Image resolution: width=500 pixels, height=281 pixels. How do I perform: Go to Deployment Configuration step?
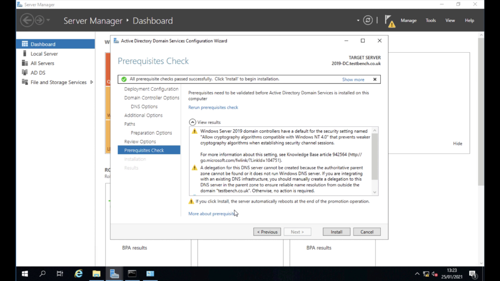(x=151, y=89)
